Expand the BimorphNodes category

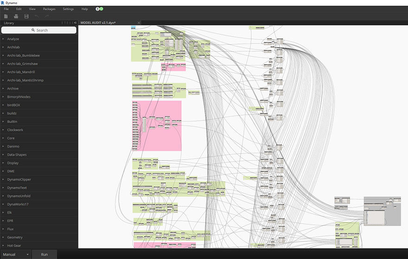pyautogui.click(x=39, y=97)
